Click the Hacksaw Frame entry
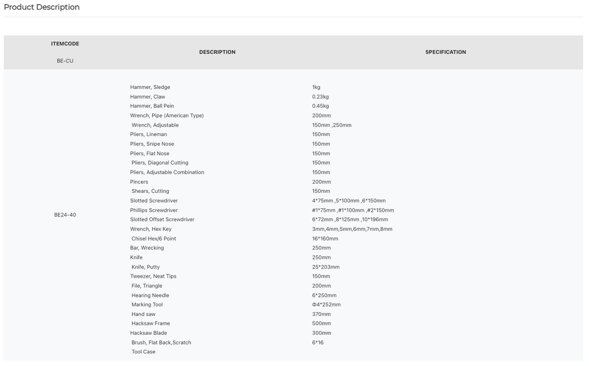Viewport: 589px width, 366px height. [x=151, y=323]
